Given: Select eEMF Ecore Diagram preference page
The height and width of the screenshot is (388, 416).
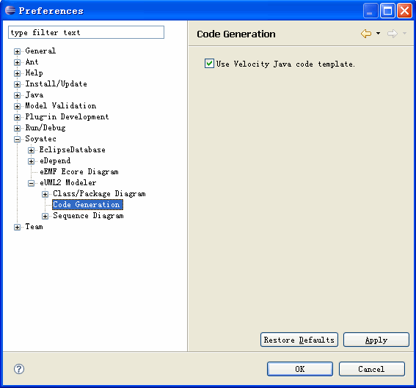Looking at the screenshot, I should point(79,172).
